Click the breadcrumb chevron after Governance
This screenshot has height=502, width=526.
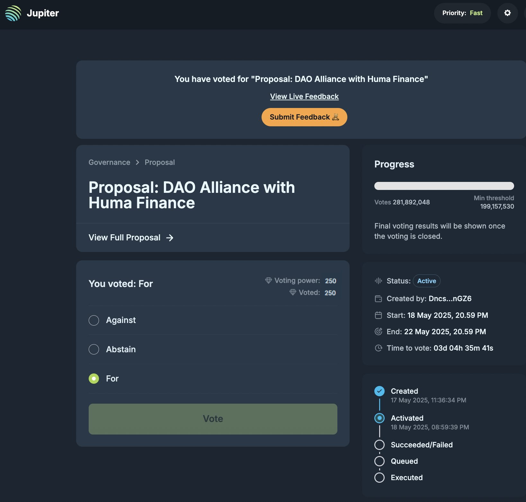(138, 162)
